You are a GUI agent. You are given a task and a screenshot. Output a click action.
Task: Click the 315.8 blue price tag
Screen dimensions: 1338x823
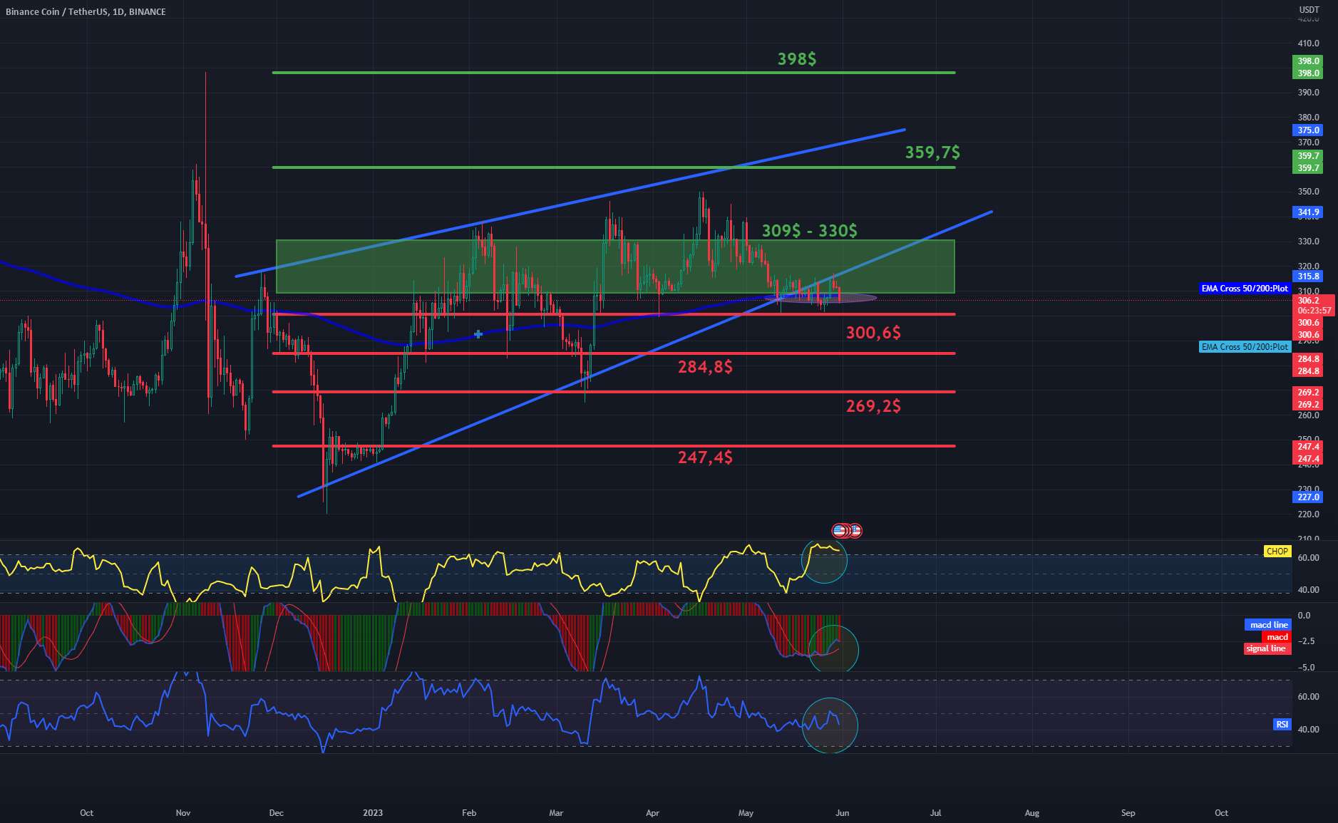coord(1308,276)
